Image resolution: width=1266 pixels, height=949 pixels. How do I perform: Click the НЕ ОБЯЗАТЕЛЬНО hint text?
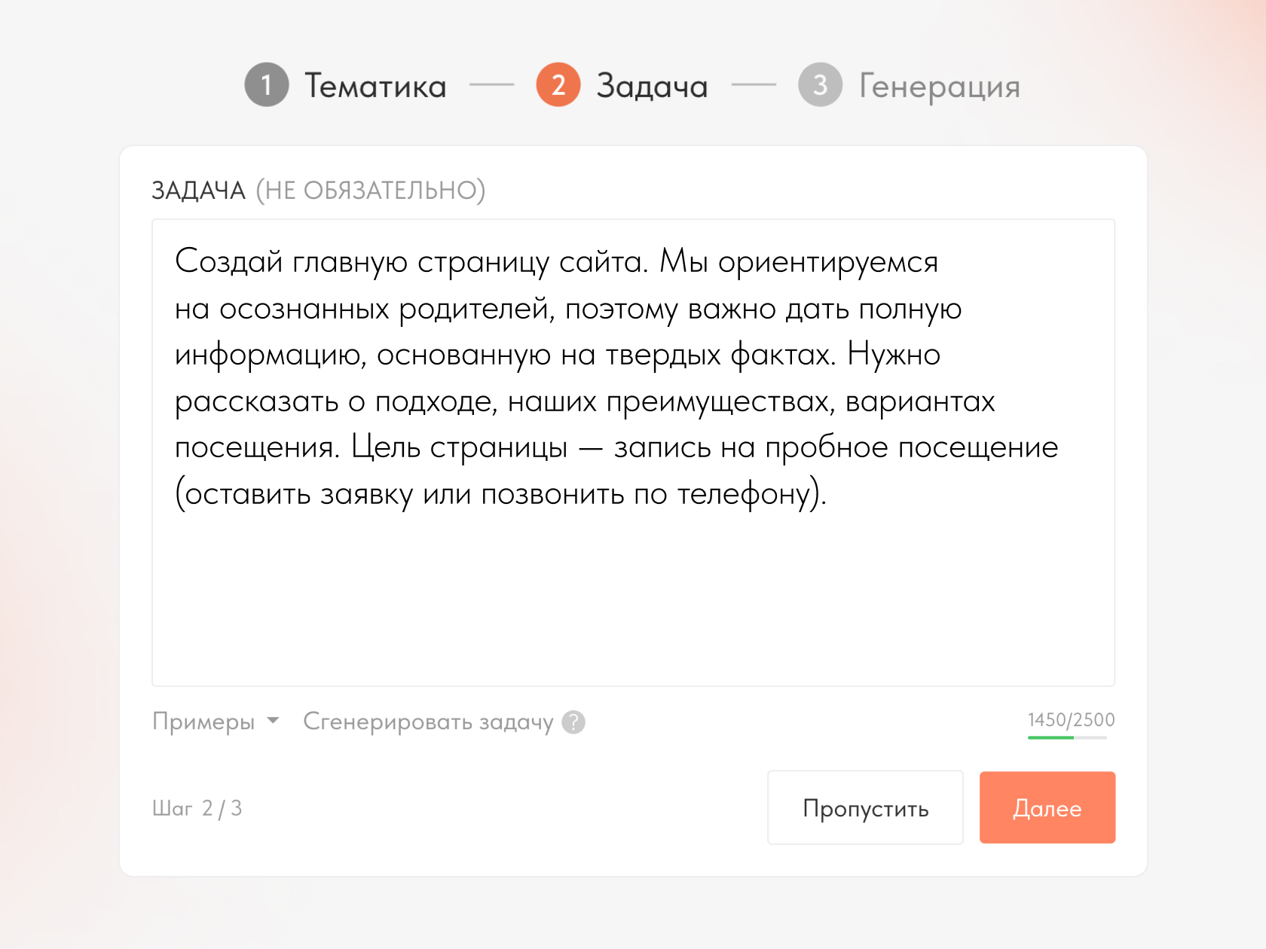tap(371, 191)
